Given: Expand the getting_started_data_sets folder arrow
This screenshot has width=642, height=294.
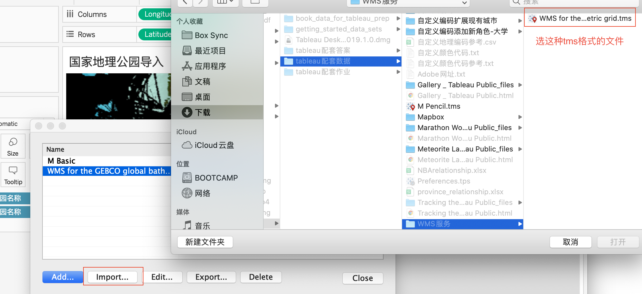Looking at the screenshot, I should pyautogui.click(x=398, y=29).
